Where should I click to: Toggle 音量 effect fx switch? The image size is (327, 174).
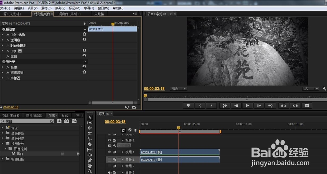click(x=8, y=67)
